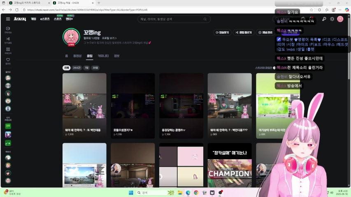Open the 장카설매 CHAMPION clip thumbnail

pos(230,165)
